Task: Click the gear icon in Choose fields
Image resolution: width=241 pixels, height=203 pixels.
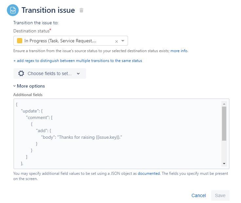Action: (x=21, y=73)
